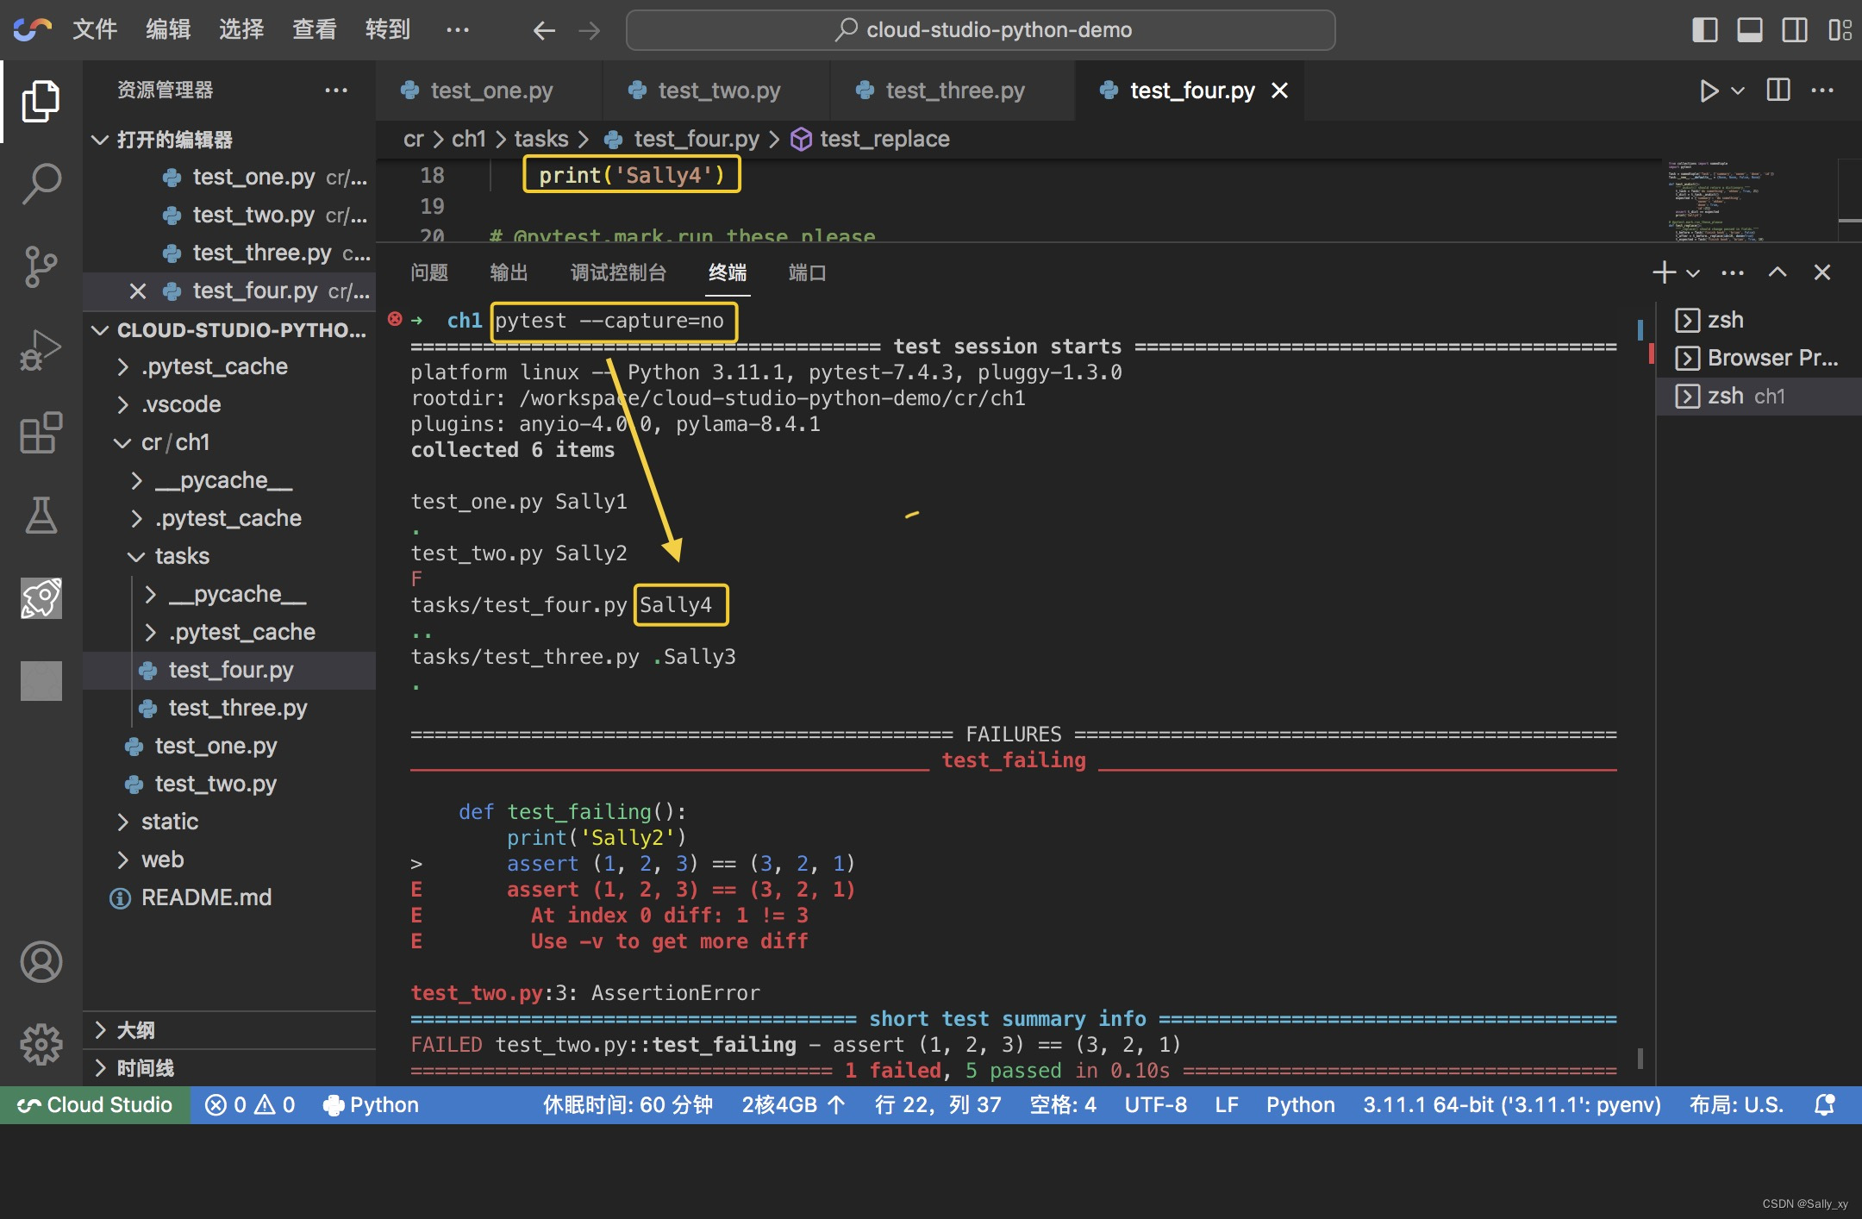Screen dimensions: 1862x1219
Task: Go back with the left arrow
Action: click(x=544, y=30)
